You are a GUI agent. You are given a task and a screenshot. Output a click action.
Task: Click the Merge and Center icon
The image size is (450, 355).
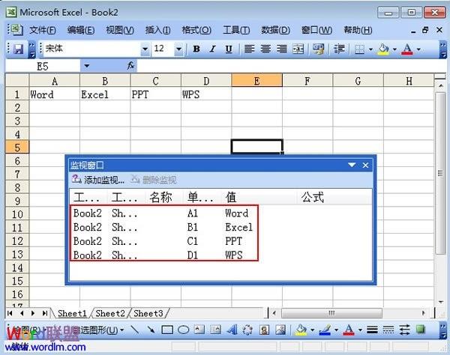pyautogui.click(x=298, y=49)
